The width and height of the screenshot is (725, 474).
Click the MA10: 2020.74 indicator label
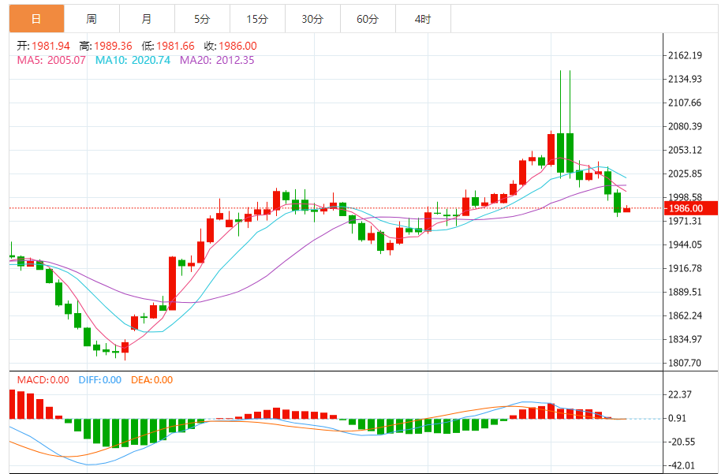coord(133,60)
